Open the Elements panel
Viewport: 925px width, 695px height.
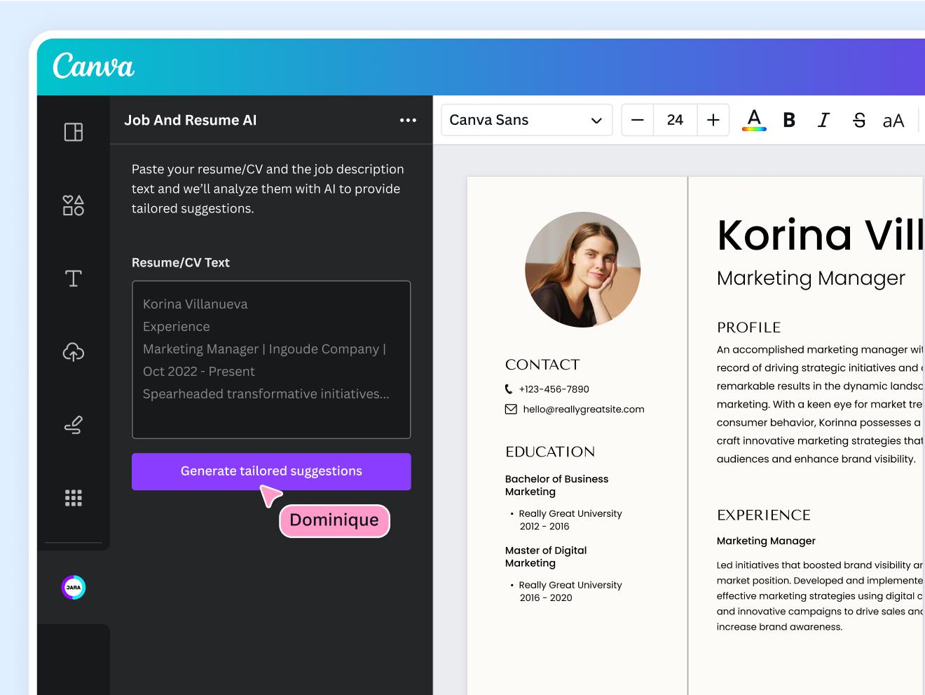(x=73, y=205)
